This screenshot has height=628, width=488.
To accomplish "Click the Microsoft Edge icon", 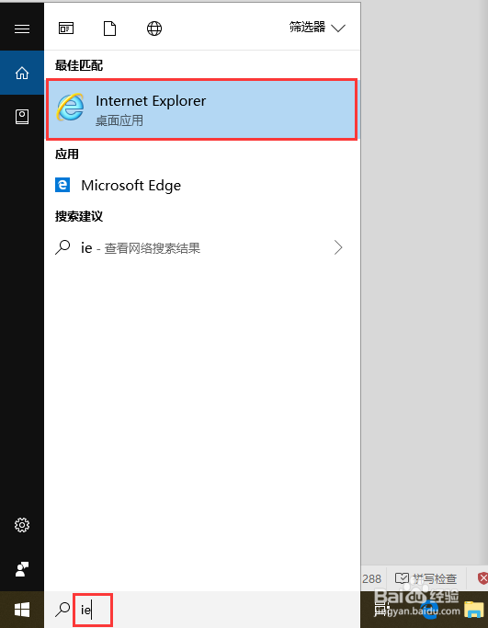I will [x=62, y=185].
